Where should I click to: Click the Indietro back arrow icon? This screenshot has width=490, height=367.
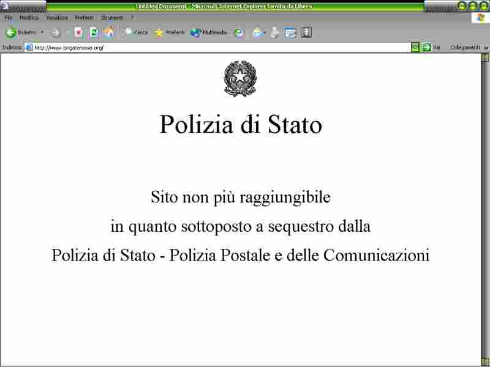pos(10,32)
